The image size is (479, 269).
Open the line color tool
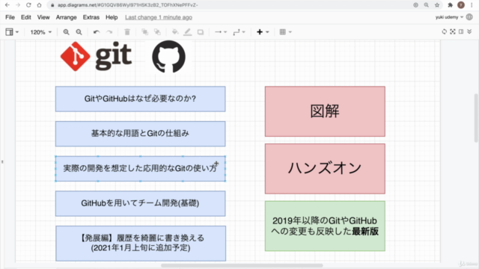click(x=188, y=32)
